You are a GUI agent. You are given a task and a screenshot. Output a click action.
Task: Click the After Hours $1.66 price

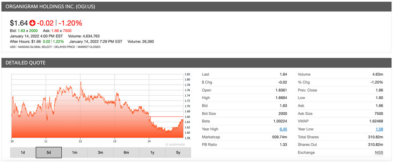pyautogui.click(x=36, y=41)
